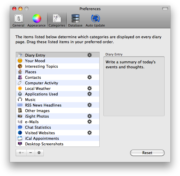This screenshot has height=176, width=180.
Task: Switch to the Database preferences tab
Action: tap(75, 20)
